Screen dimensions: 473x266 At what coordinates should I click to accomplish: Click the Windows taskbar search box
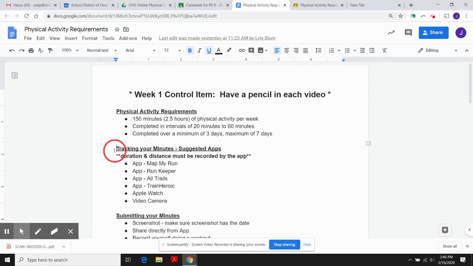[68, 260]
